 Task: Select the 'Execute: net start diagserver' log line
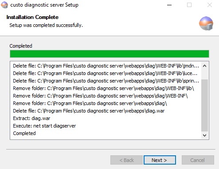(x=44, y=126)
